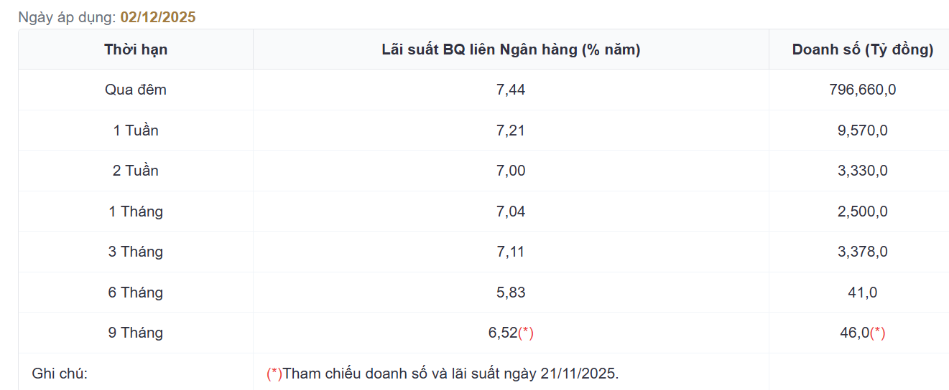Image resolution: width=949 pixels, height=390 pixels.
Task: Click the reference note mentioning 21/11/2025
Action: coord(443,374)
